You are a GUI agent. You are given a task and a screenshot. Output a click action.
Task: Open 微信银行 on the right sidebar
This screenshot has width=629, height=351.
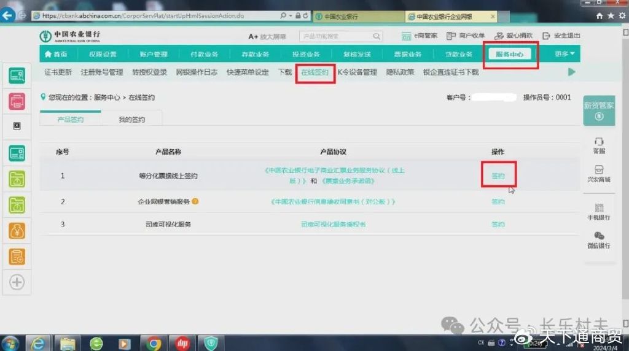pyautogui.click(x=599, y=240)
